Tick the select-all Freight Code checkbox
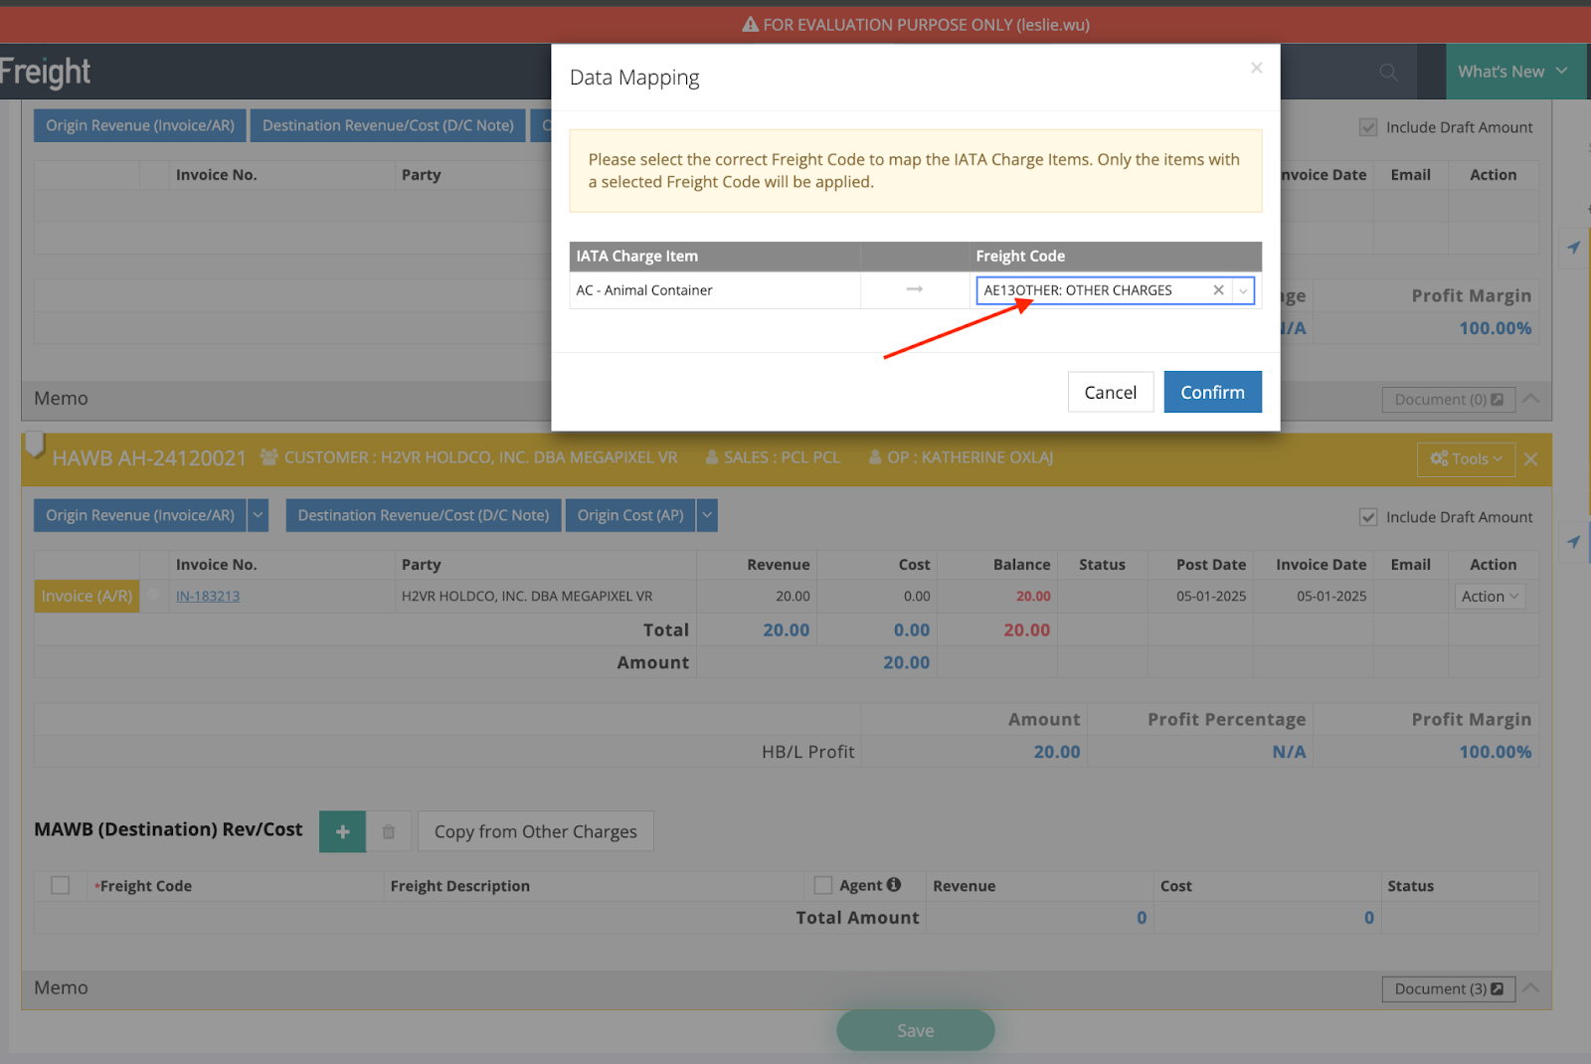Image resolution: width=1591 pixels, height=1064 pixels. click(x=61, y=885)
